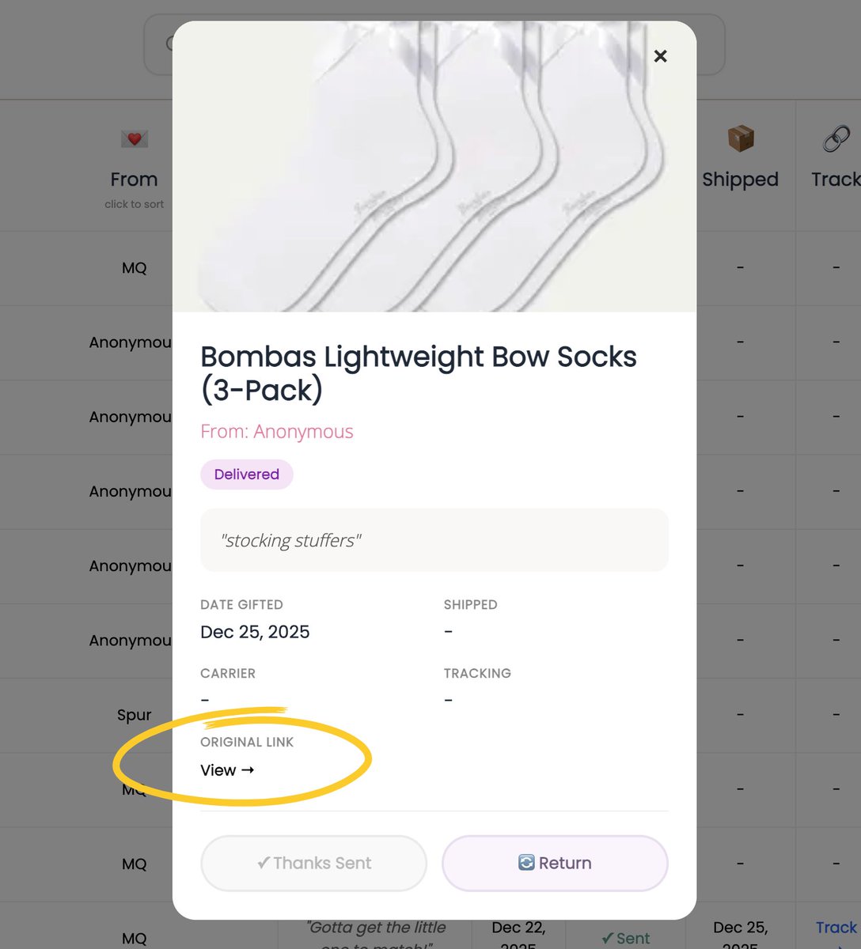Click the Bombas socks product image
Image resolution: width=861 pixels, height=949 pixels.
(x=434, y=166)
